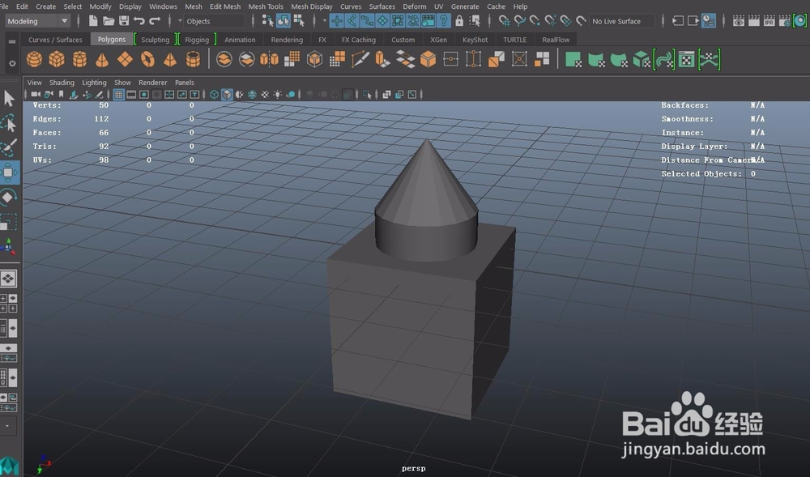Screen dimensions: 810x477
Task: Toggle smooth shade all cube in viewport toolbar
Action: point(227,95)
